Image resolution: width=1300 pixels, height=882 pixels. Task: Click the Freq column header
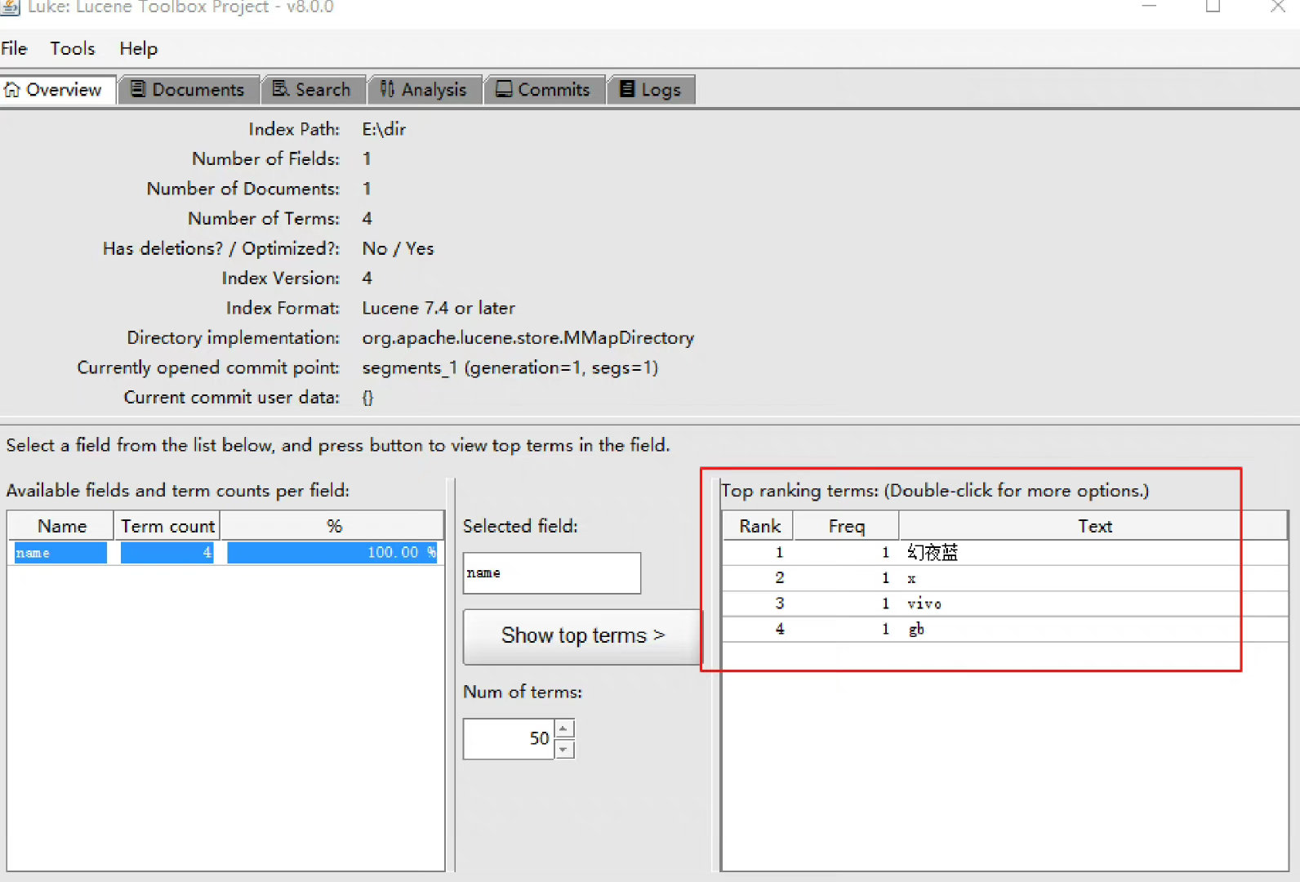tap(846, 526)
